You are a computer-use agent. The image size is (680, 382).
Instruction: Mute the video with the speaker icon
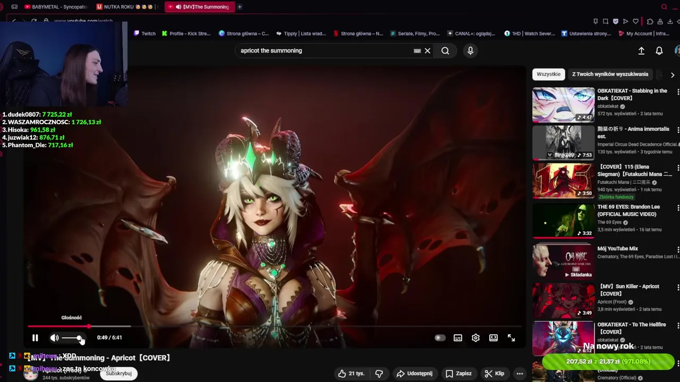54,338
